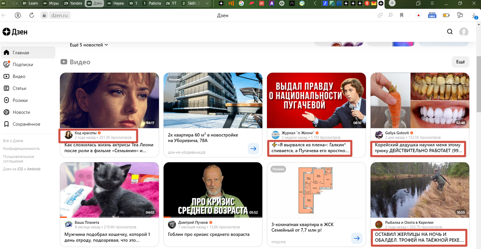Viewport: 481px width, 249px height.
Task: Expand the Ещё 5 новостей list
Action: 89,45
